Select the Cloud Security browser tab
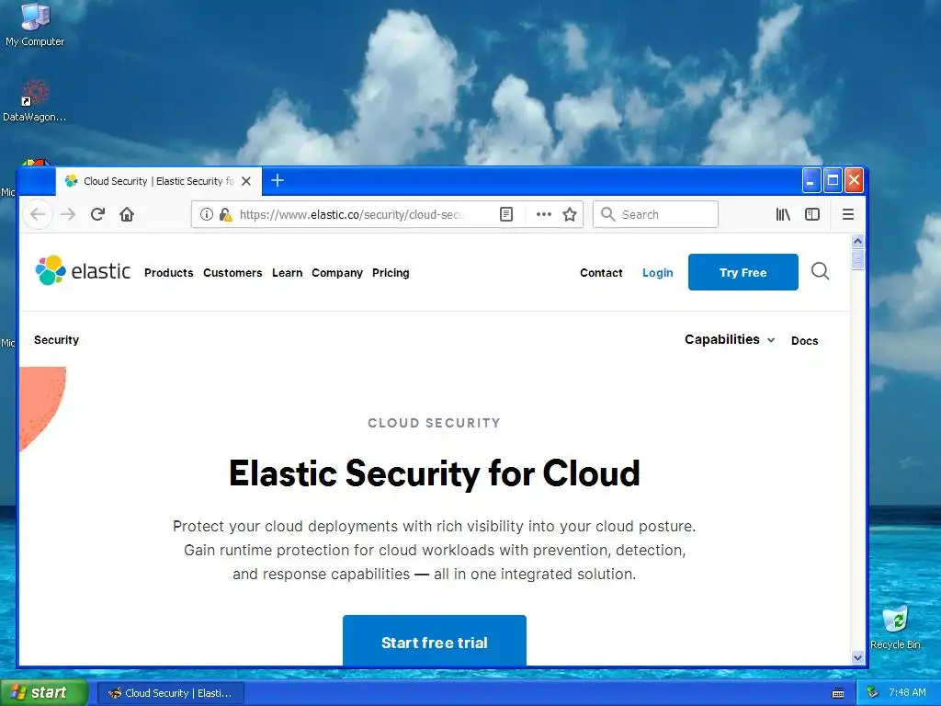The width and height of the screenshot is (941, 706). 158,181
